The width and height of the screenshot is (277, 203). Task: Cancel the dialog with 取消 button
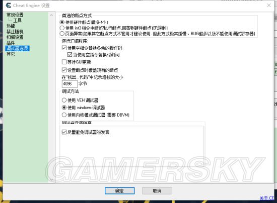(157, 190)
